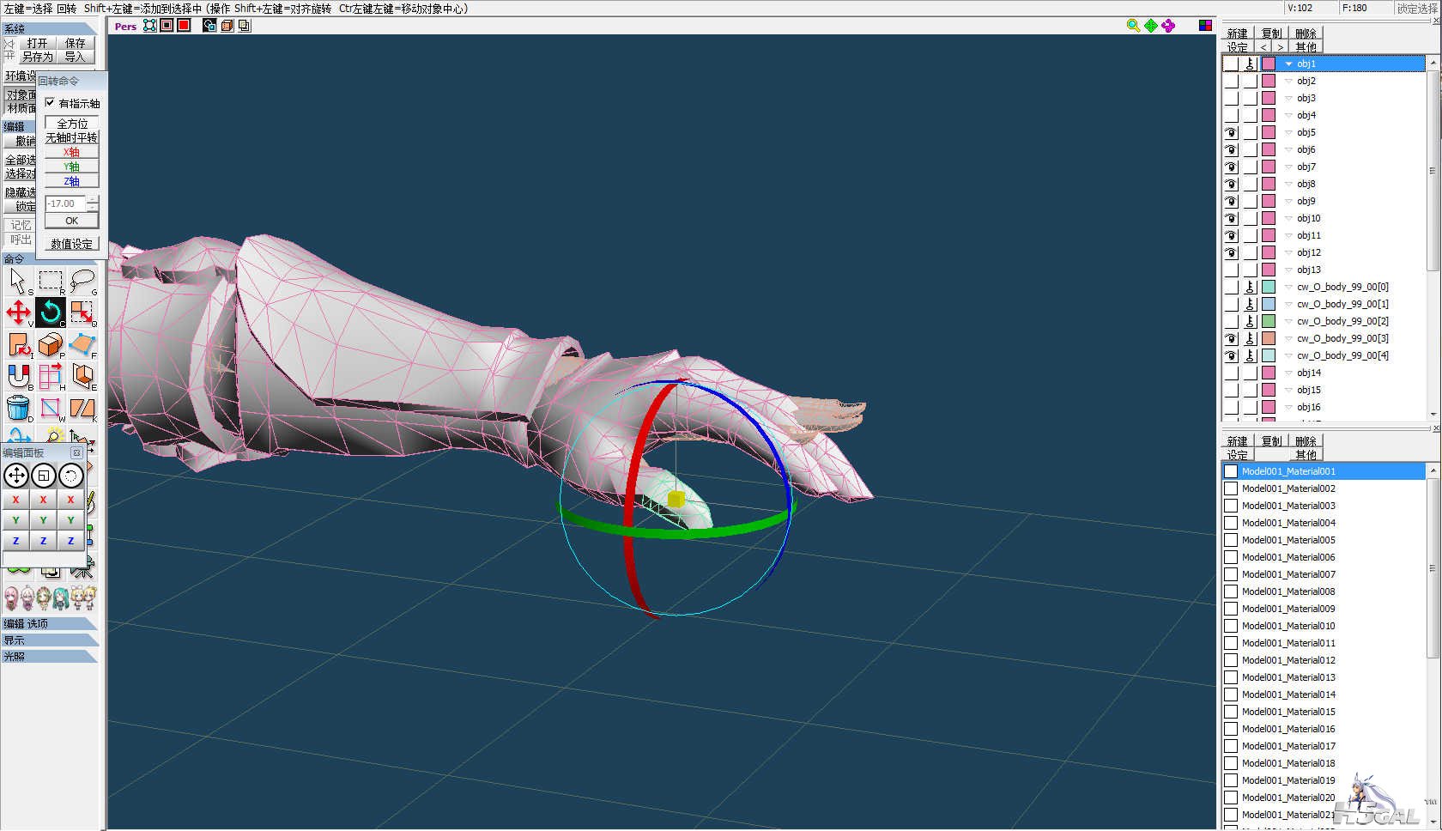
Task: Activate the lasso selection tool
Action: [x=82, y=280]
